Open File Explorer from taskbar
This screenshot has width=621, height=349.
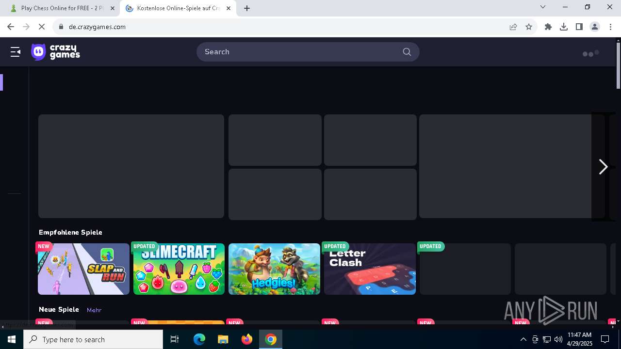(223, 339)
